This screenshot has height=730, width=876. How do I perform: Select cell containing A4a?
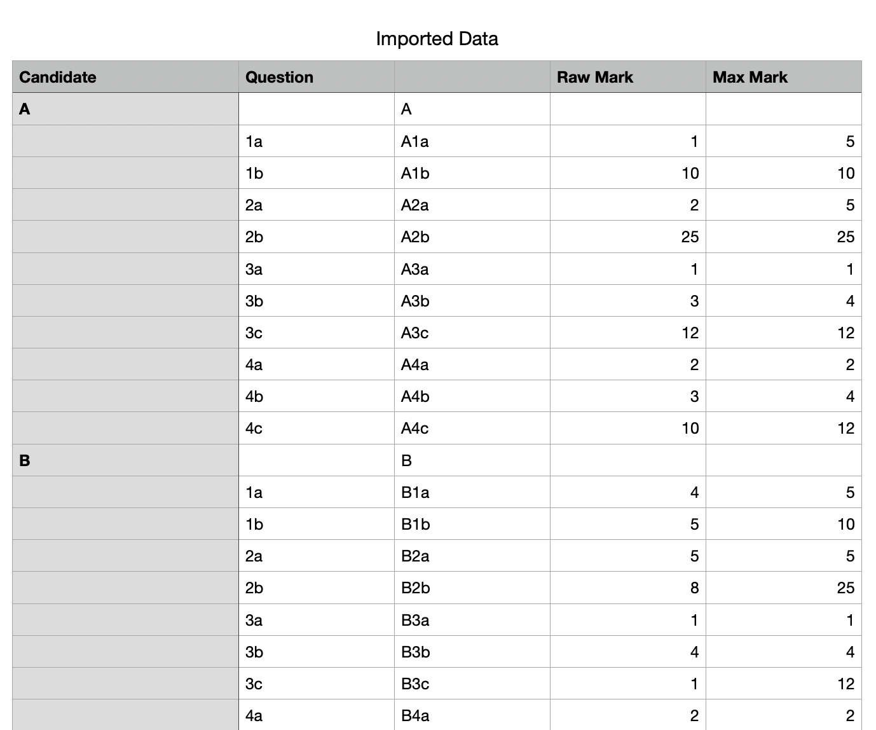coord(472,365)
